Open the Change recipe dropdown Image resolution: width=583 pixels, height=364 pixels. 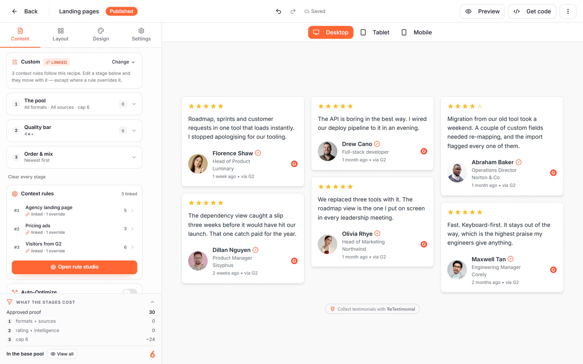click(123, 62)
